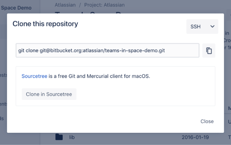
Task: Copy the clone command to clipboard
Action: [x=209, y=51]
